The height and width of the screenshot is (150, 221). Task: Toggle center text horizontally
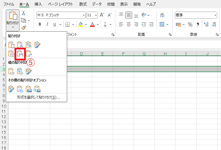click(x=129, y=24)
